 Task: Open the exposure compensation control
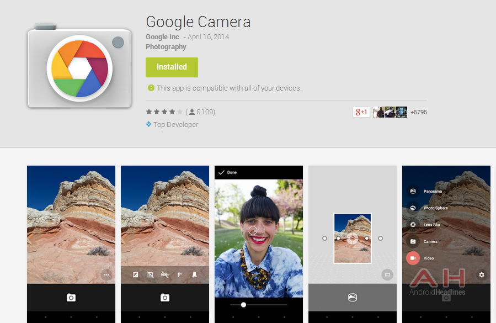point(135,274)
